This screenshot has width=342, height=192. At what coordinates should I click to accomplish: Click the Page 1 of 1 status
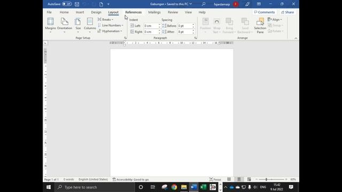click(x=51, y=180)
